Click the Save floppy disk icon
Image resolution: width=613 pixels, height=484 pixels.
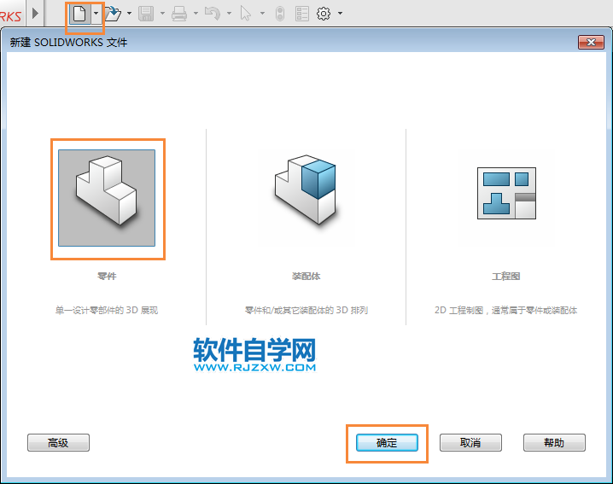pyautogui.click(x=146, y=14)
